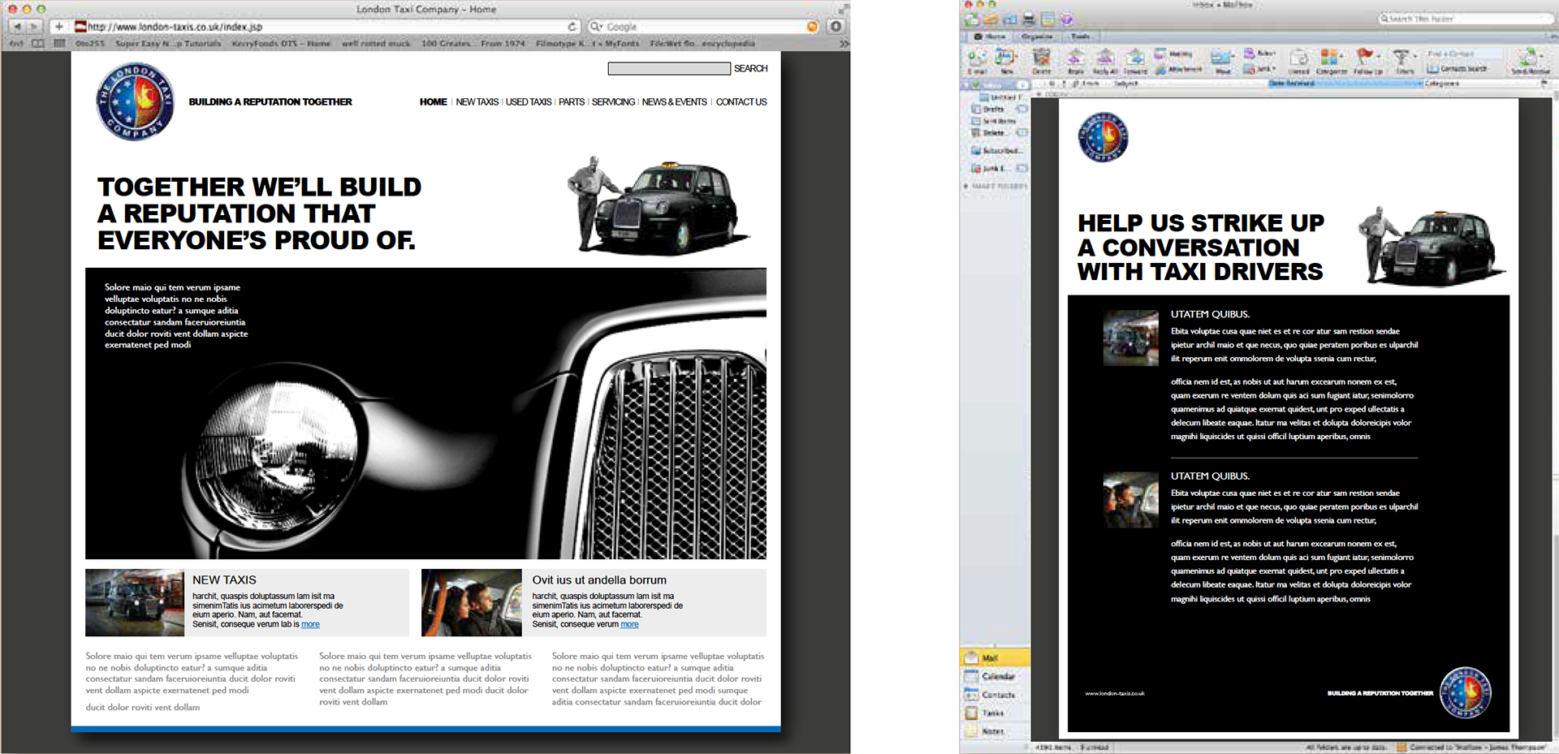Click Outlook's Reply All icon
Screen dimensions: 1559x754
(x=1105, y=61)
